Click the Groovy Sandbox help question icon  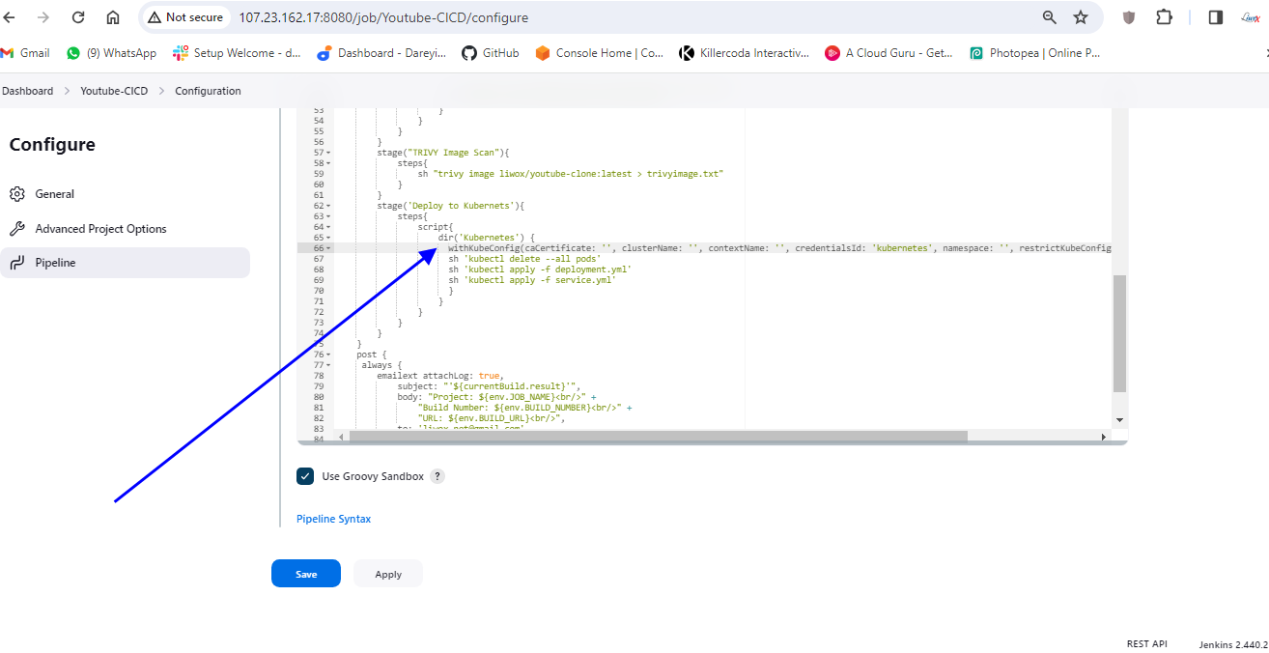[x=437, y=476]
